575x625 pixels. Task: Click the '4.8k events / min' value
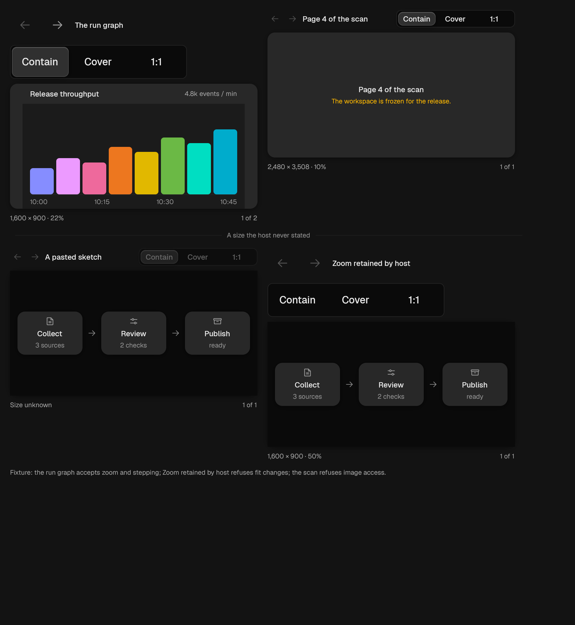(x=211, y=94)
